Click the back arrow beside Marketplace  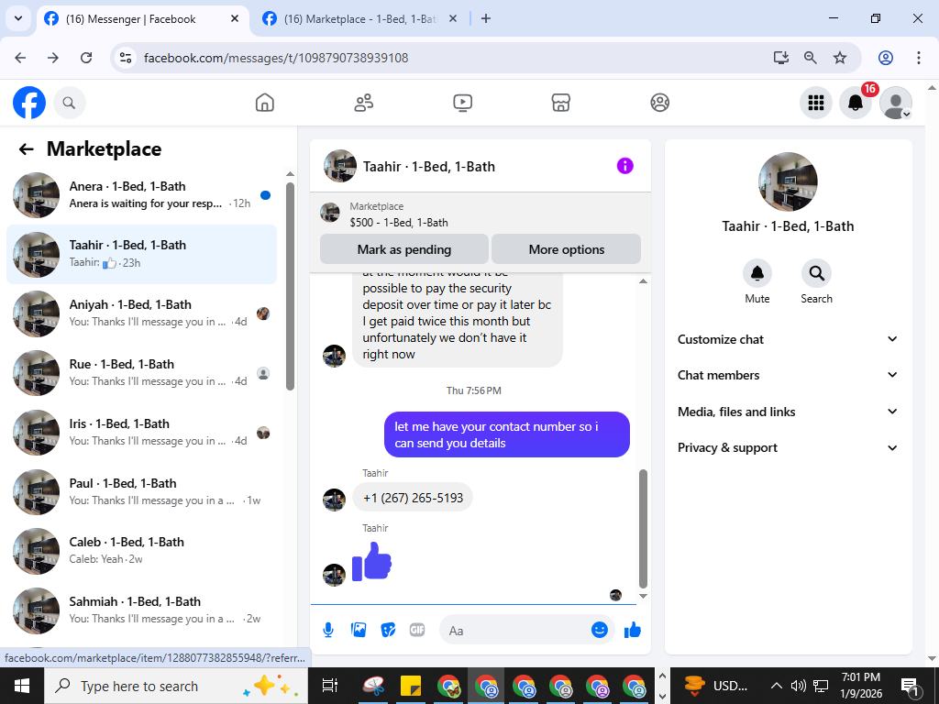coord(26,149)
